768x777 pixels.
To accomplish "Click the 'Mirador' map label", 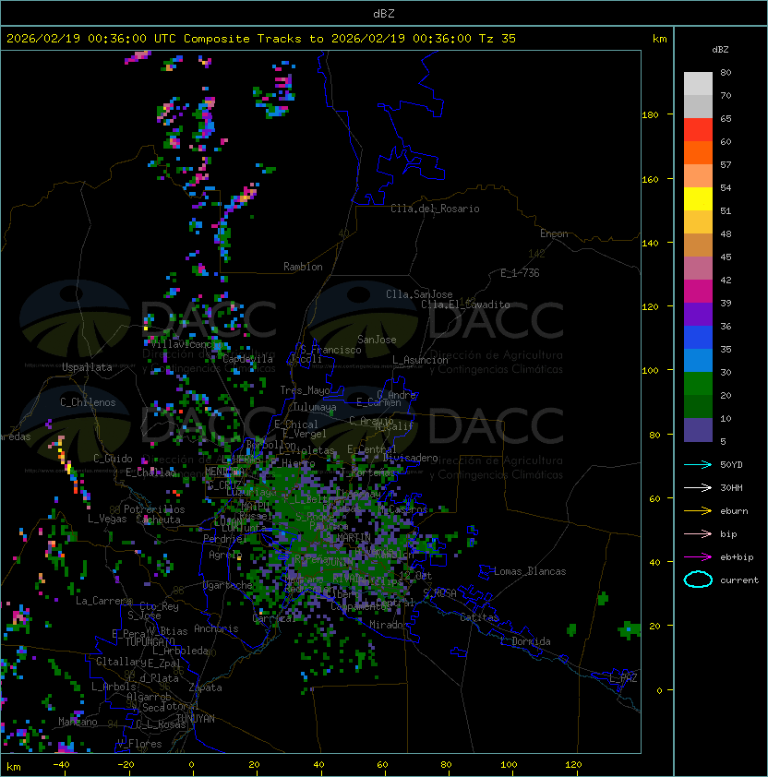I will point(389,625).
